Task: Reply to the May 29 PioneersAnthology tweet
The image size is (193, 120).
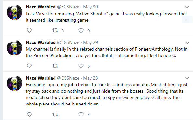Action: pos(29,66)
